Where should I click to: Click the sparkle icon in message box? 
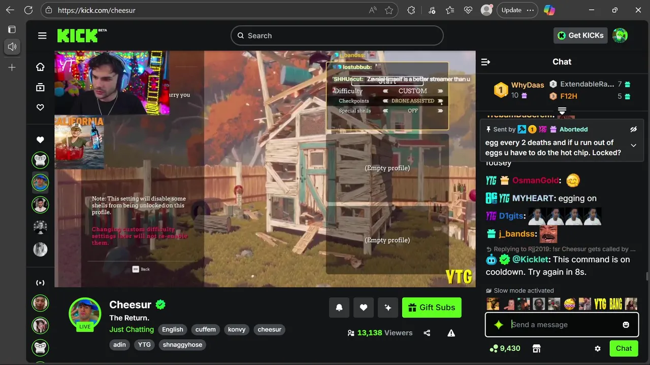(x=498, y=325)
